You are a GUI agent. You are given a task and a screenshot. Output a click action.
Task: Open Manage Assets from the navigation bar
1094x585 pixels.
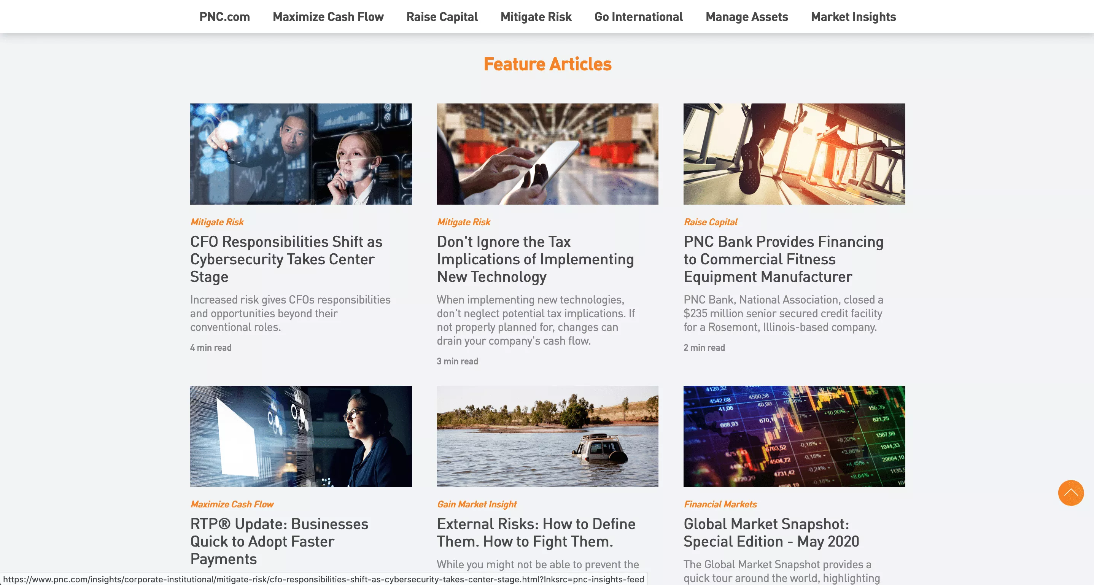[x=747, y=17]
